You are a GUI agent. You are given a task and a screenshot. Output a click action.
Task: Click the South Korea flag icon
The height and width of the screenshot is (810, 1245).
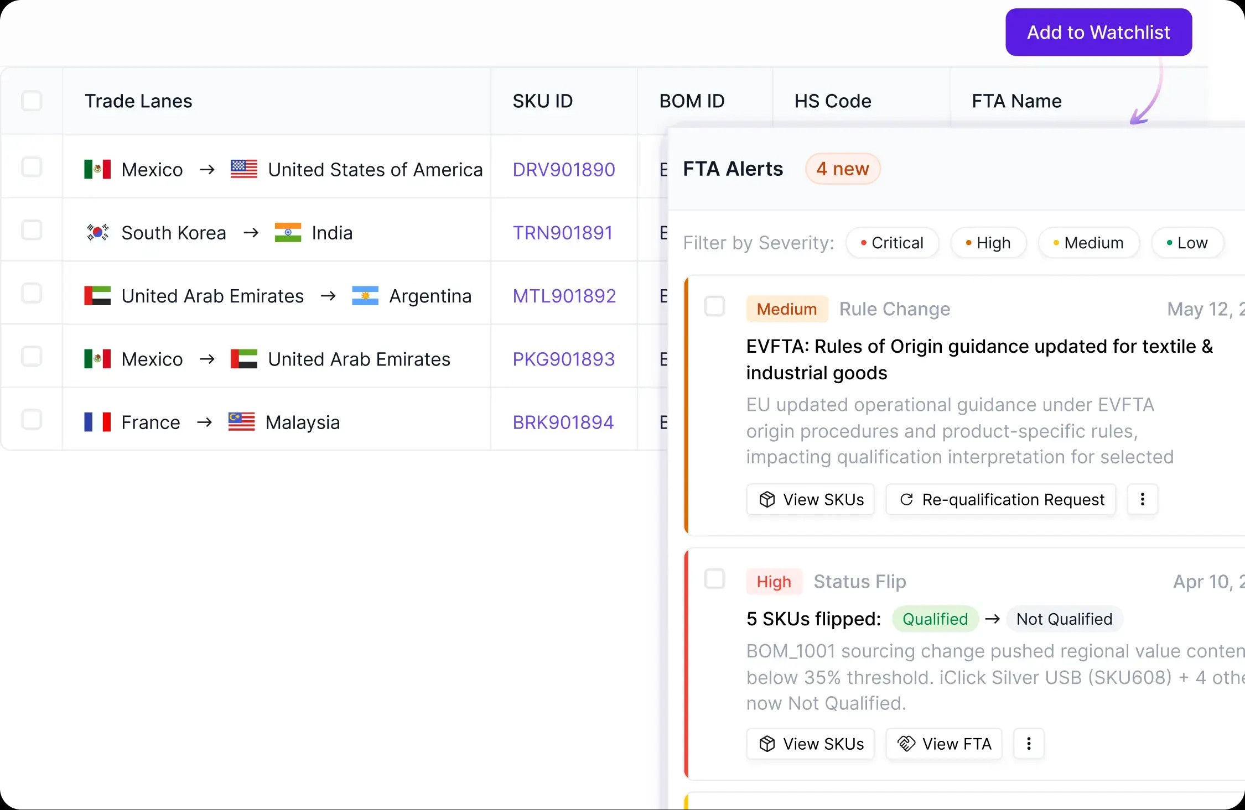(x=97, y=233)
